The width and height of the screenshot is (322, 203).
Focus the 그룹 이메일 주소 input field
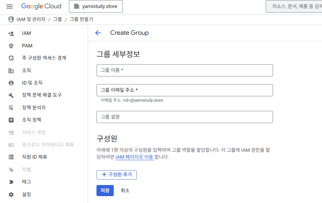(x=185, y=90)
